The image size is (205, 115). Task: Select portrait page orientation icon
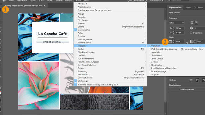pyautogui.click(x=192, y=23)
